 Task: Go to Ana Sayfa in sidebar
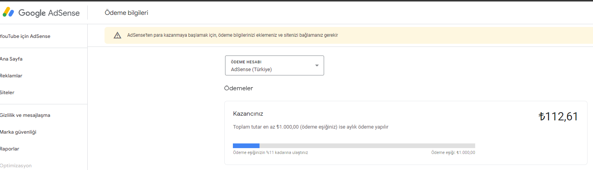click(11, 59)
